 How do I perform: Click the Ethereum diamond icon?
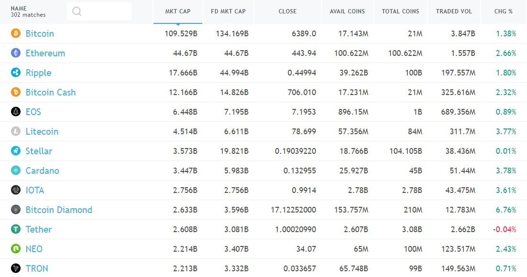tap(16, 53)
